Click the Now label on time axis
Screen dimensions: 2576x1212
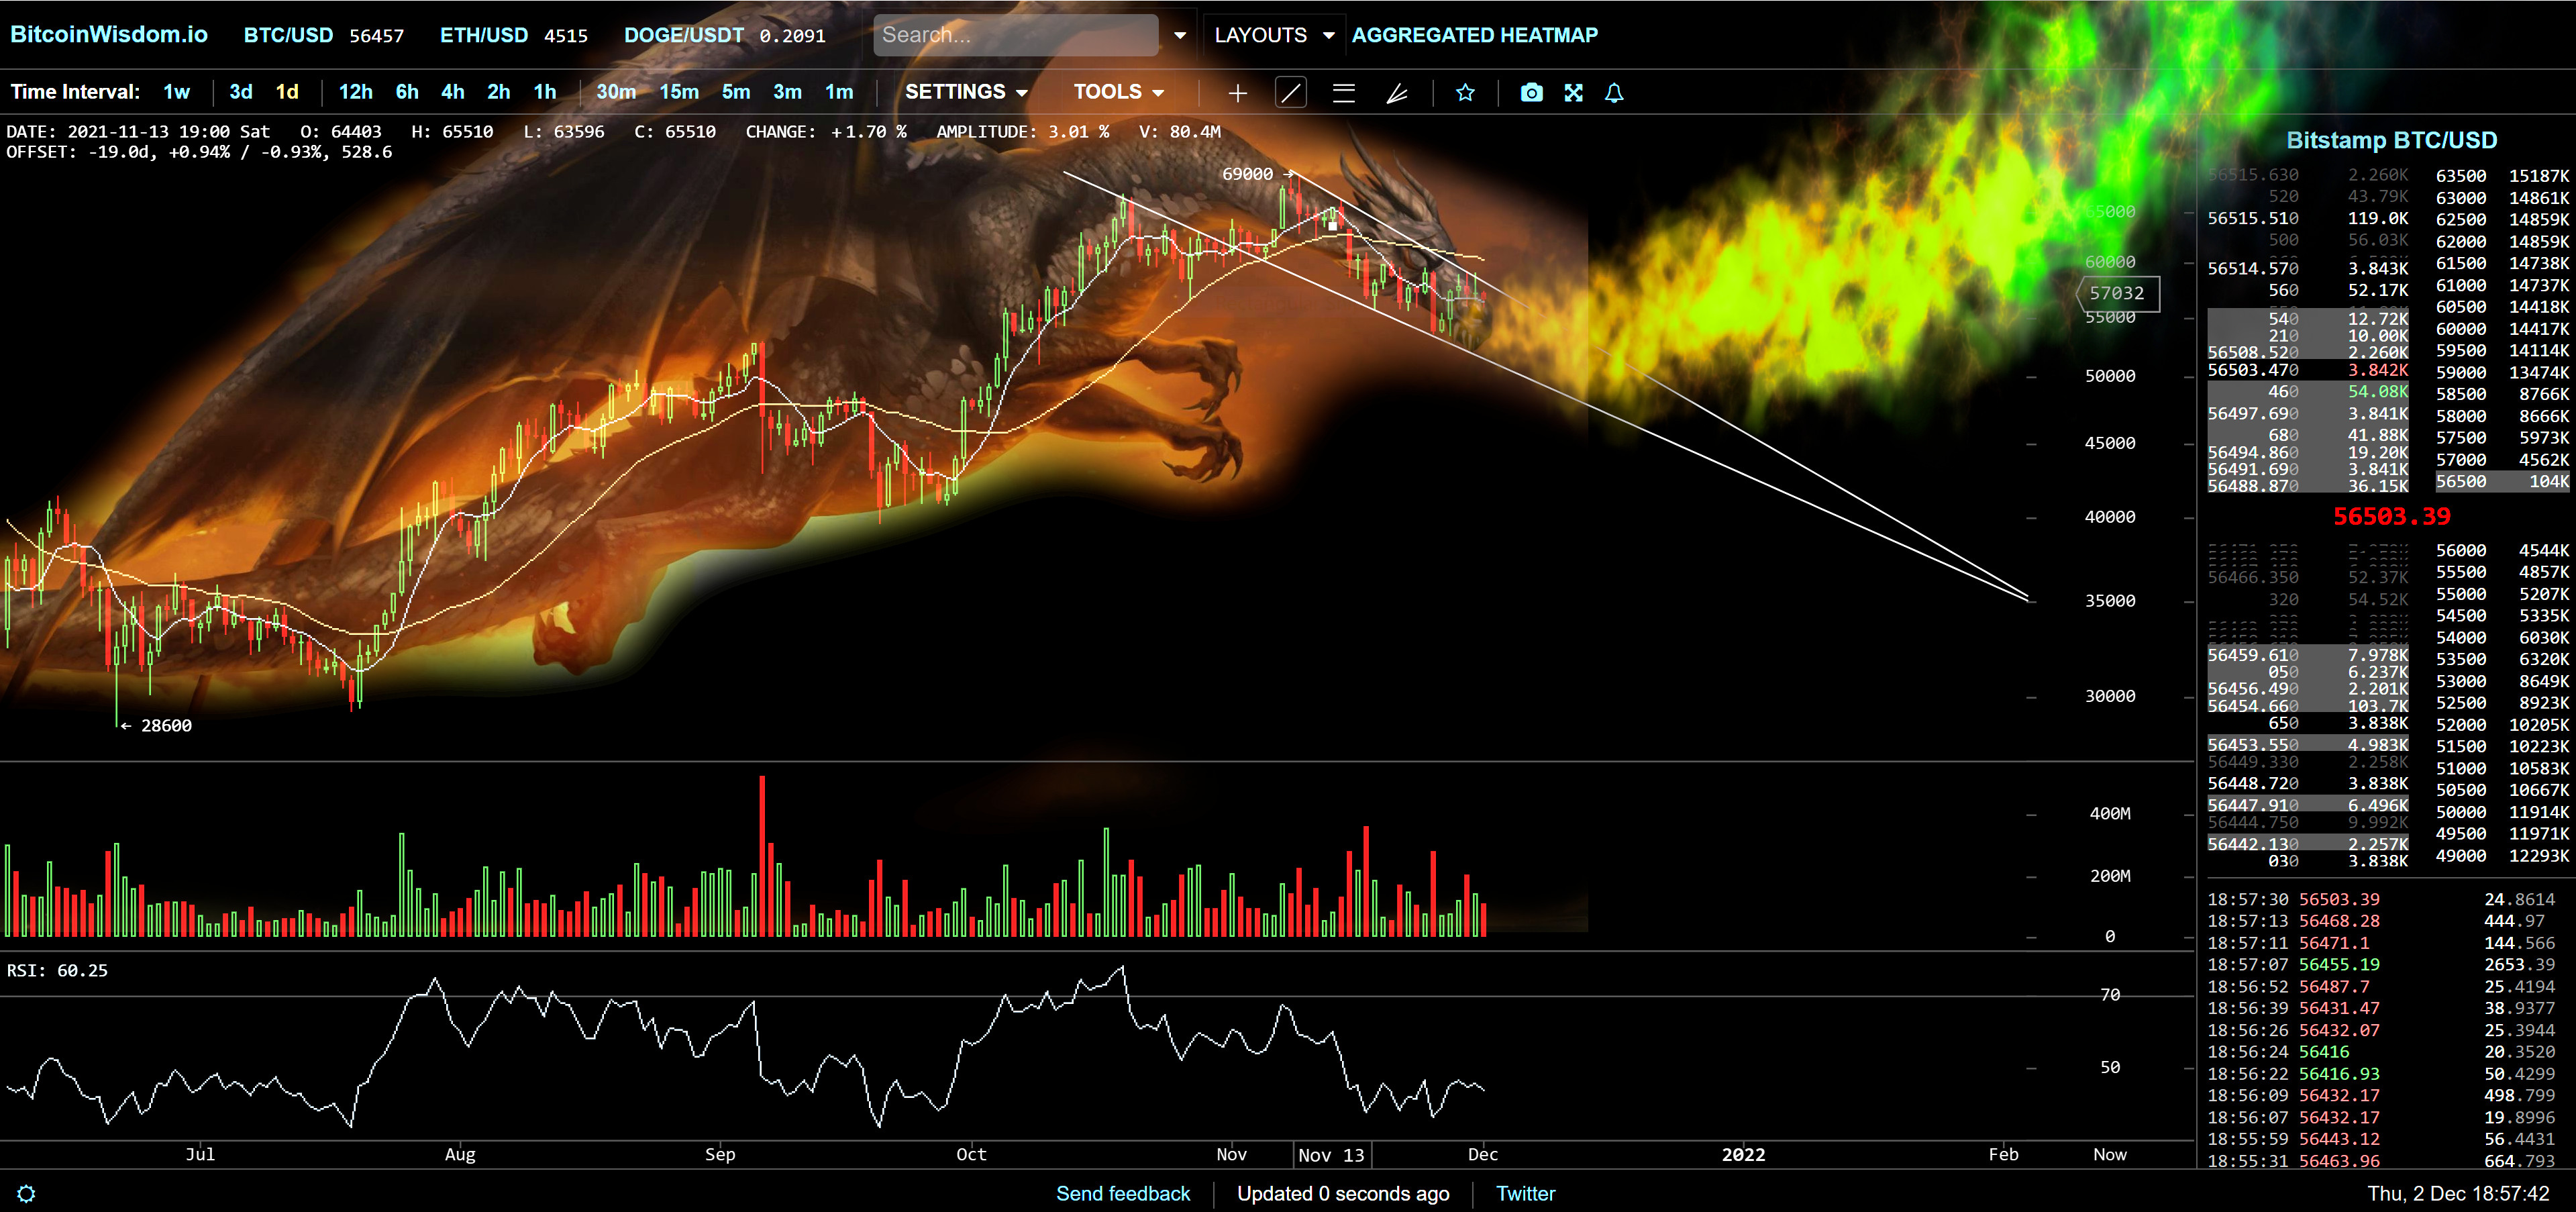click(x=2110, y=1155)
